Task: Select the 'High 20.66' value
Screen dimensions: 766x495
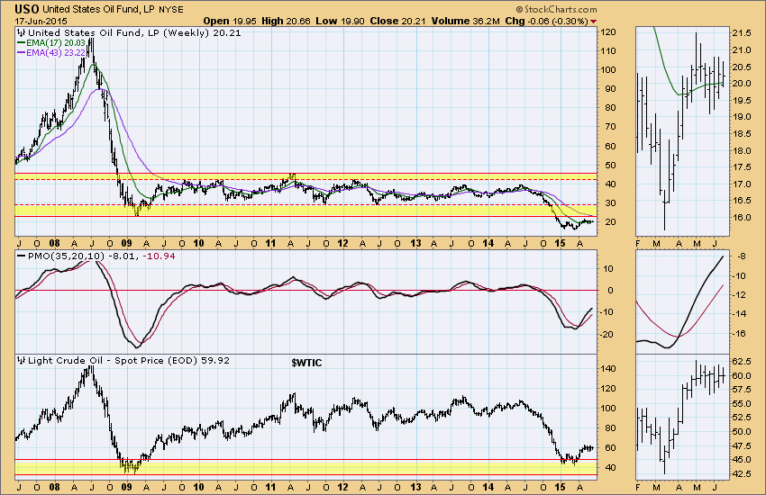Action: point(287,21)
